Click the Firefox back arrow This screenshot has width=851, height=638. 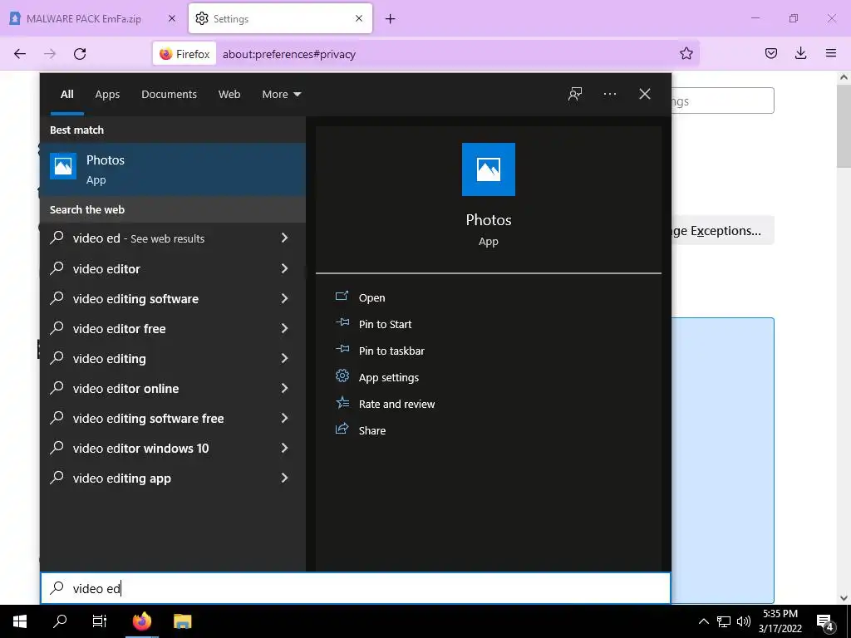[x=20, y=54]
